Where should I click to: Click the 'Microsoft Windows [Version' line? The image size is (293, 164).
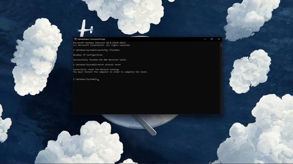(99, 43)
